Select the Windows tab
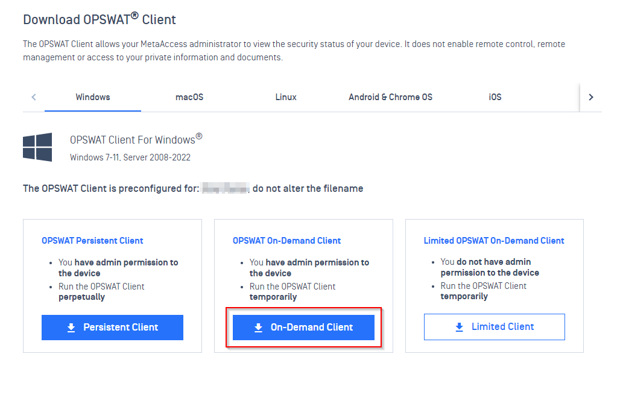The height and width of the screenshot is (412, 623). (x=93, y=97)
